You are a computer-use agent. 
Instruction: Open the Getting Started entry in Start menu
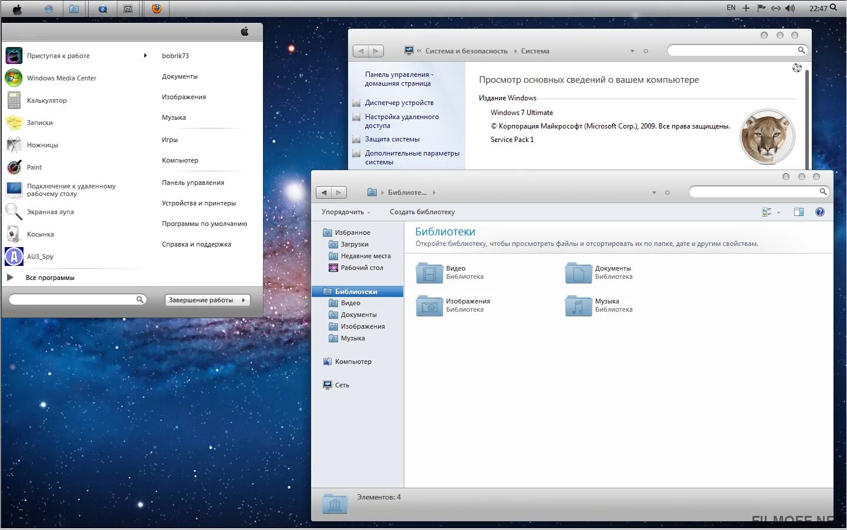58,56
